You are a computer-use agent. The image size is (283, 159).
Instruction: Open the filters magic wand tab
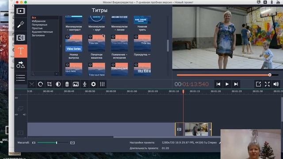click(x=21, y=25)
